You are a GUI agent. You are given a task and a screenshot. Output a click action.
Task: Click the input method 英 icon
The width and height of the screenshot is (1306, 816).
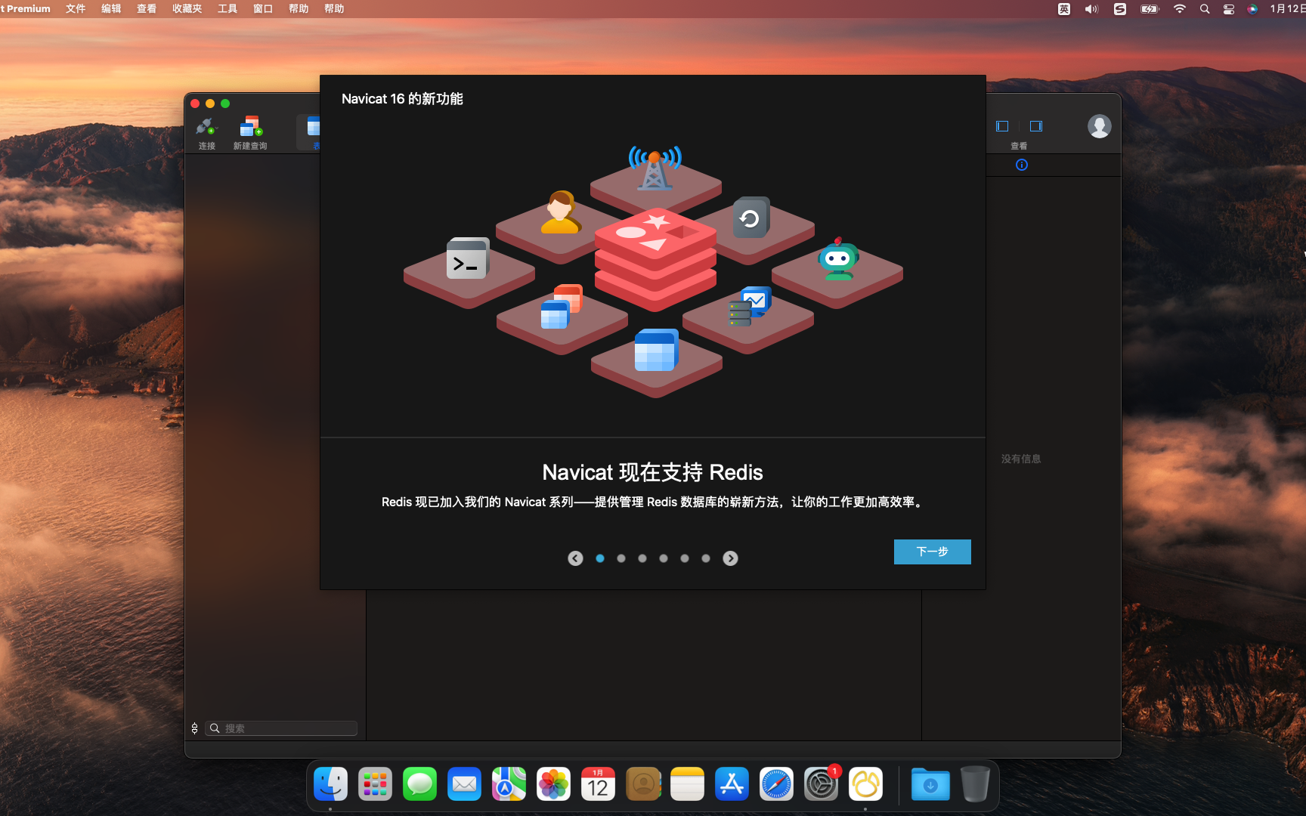[x=1064, y=9]
